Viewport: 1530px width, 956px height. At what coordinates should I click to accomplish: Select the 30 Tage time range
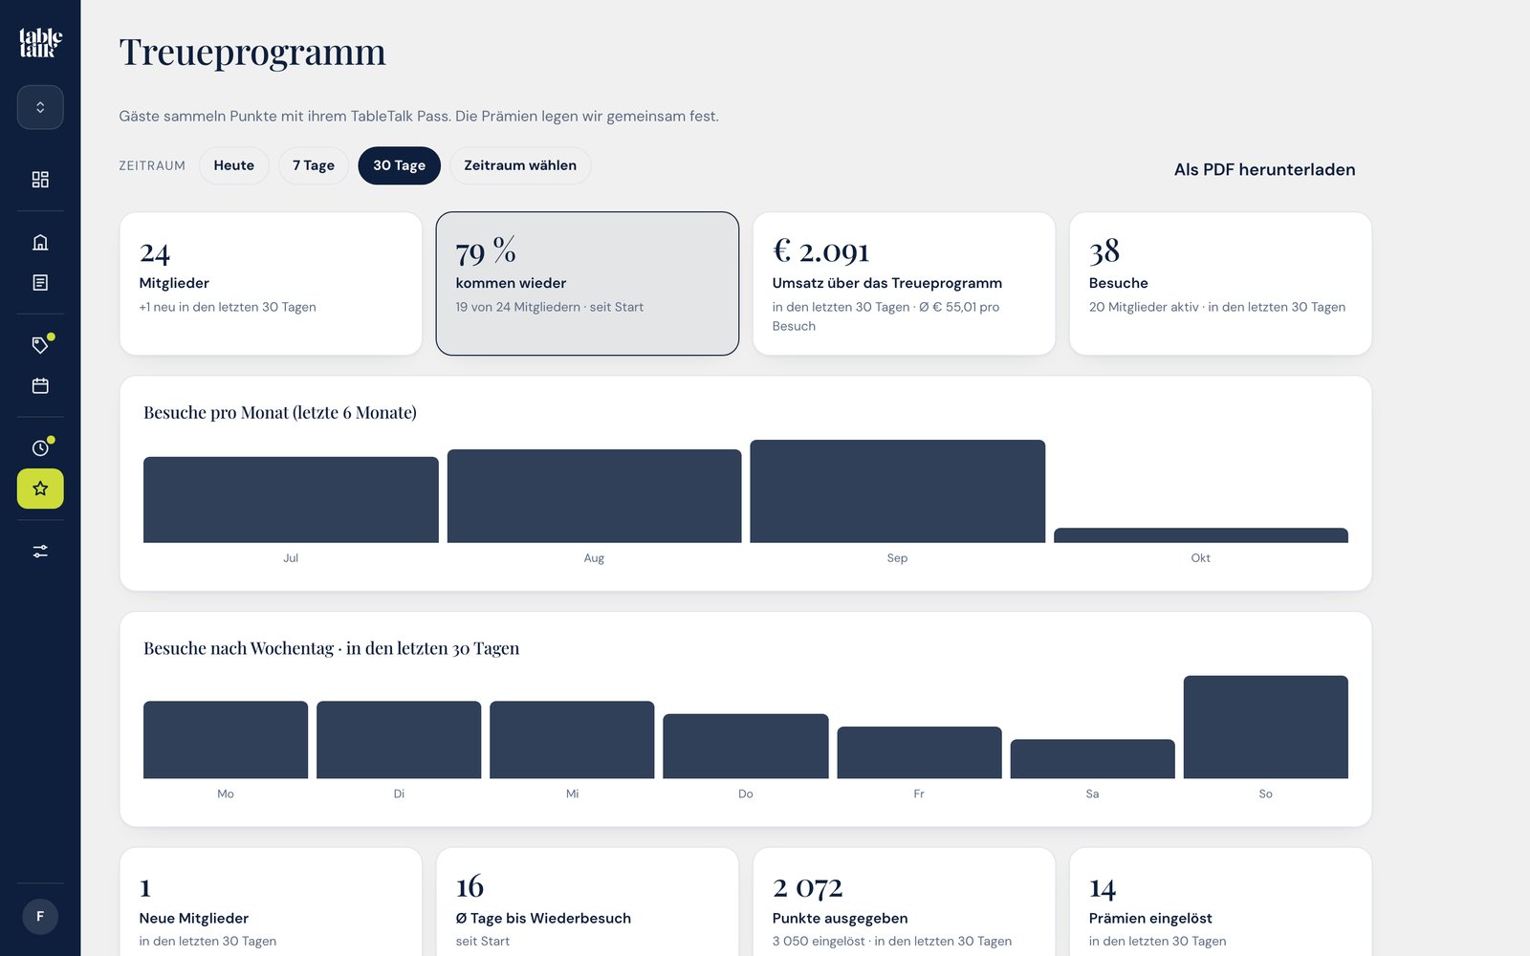pyautogui.click(x=399, y=165)
